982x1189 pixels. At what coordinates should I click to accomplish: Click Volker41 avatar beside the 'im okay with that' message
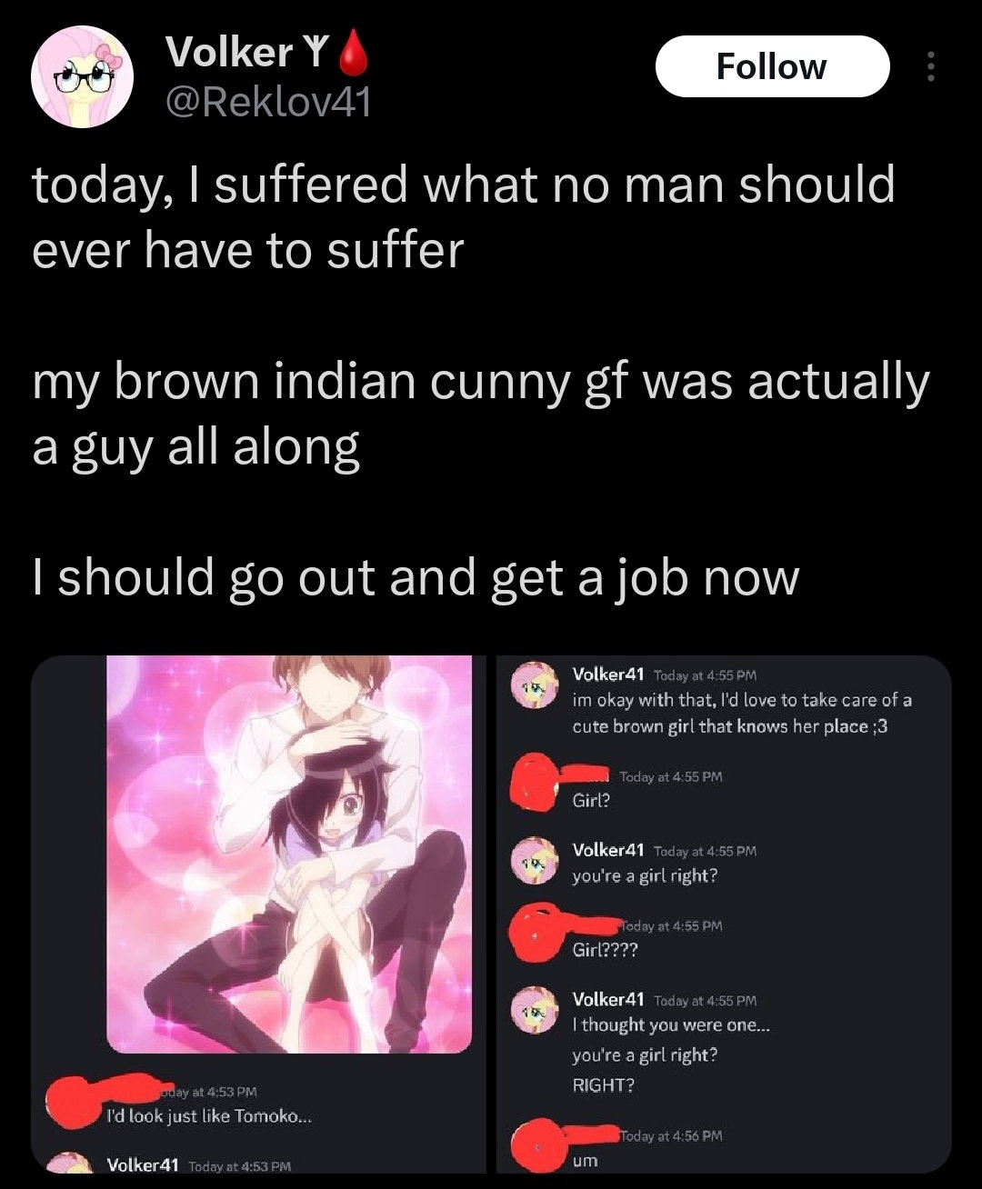[x=534, y=688]
